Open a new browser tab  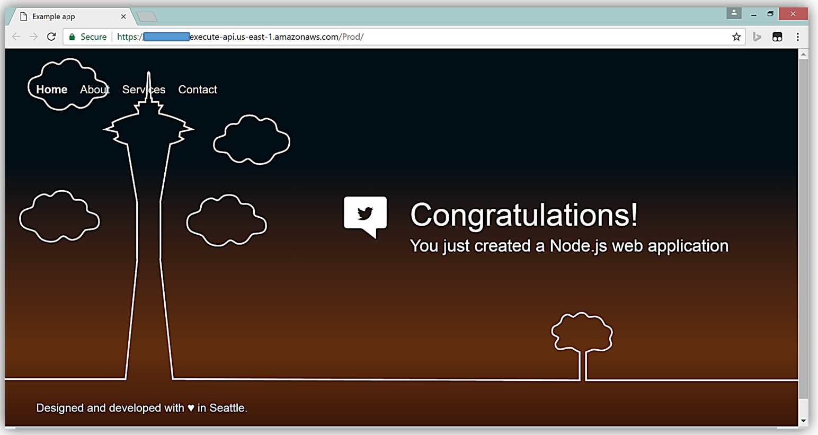[x=147, y=17]
